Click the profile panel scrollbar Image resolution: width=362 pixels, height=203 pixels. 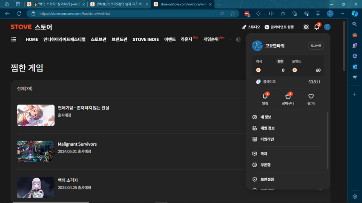pos(328,141)
